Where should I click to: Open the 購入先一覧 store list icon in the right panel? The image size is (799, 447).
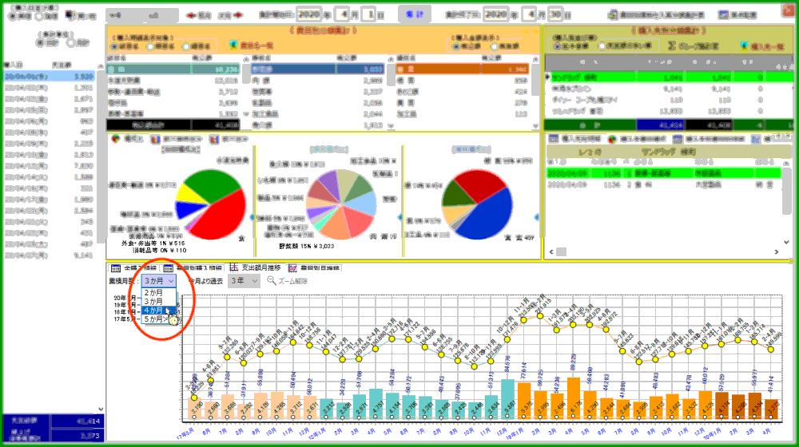click(746, 45)
